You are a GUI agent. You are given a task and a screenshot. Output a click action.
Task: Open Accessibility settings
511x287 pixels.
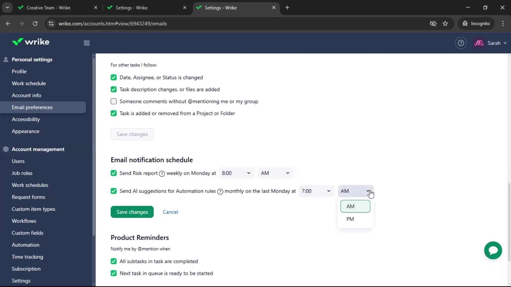(26, 119)
